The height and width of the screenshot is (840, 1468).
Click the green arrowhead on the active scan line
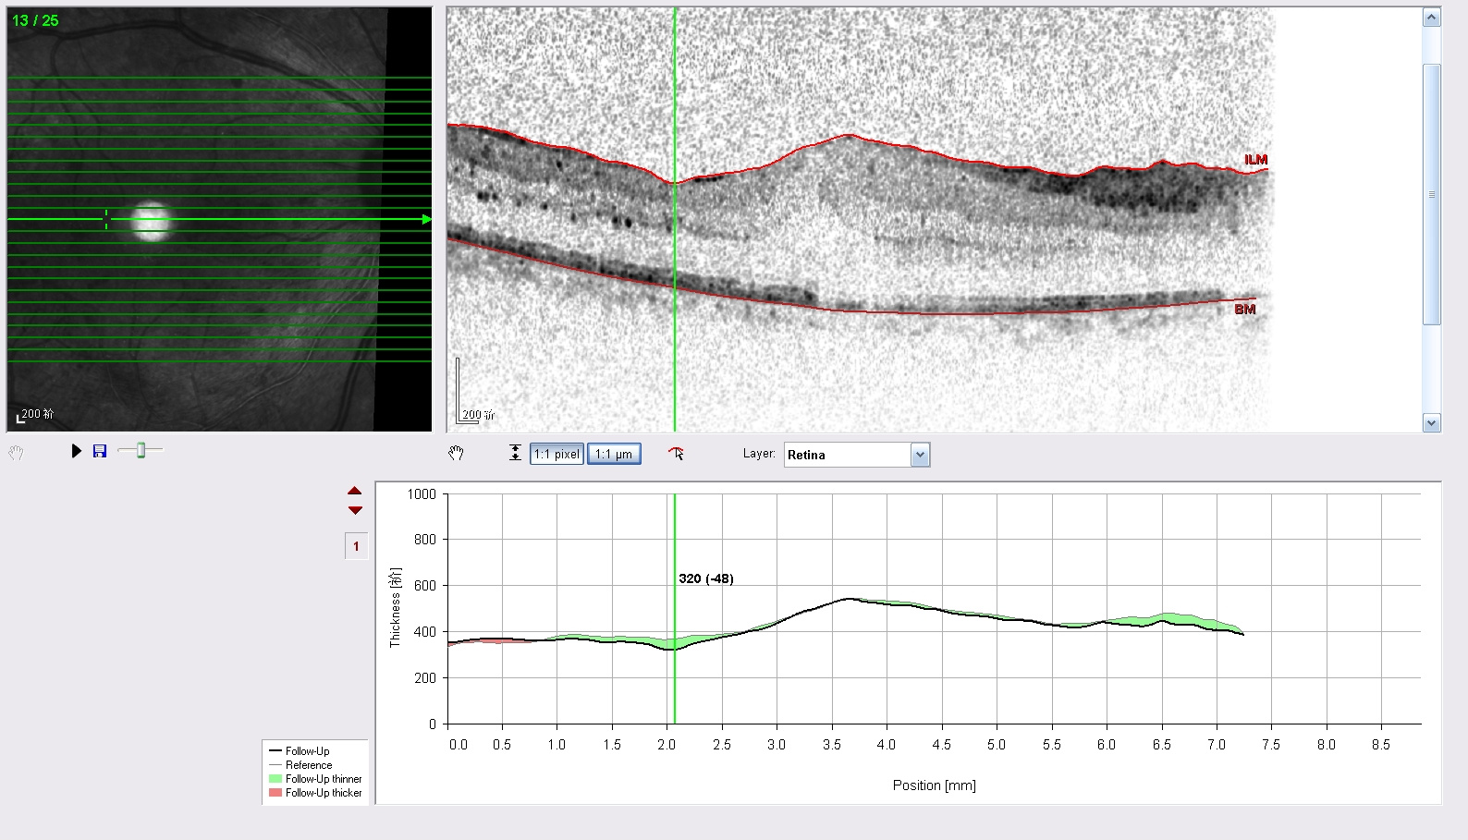pos(426,219)
